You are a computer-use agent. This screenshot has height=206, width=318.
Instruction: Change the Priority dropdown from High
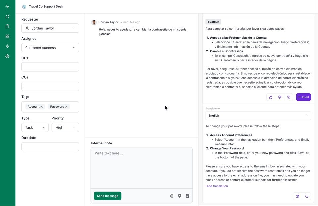(65, 127)
